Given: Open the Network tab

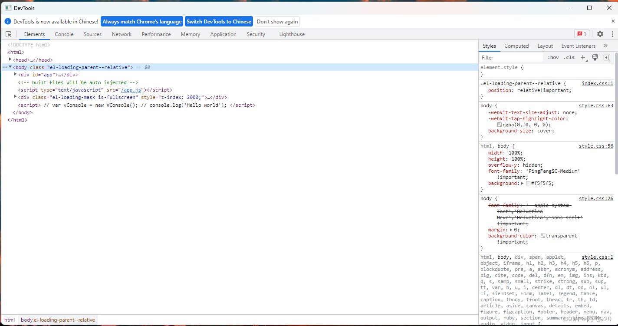Looking at the screenshot, I should coord(122,34).
